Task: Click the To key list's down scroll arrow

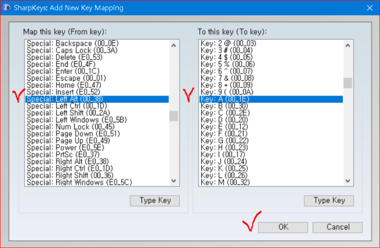Action: 348,181
